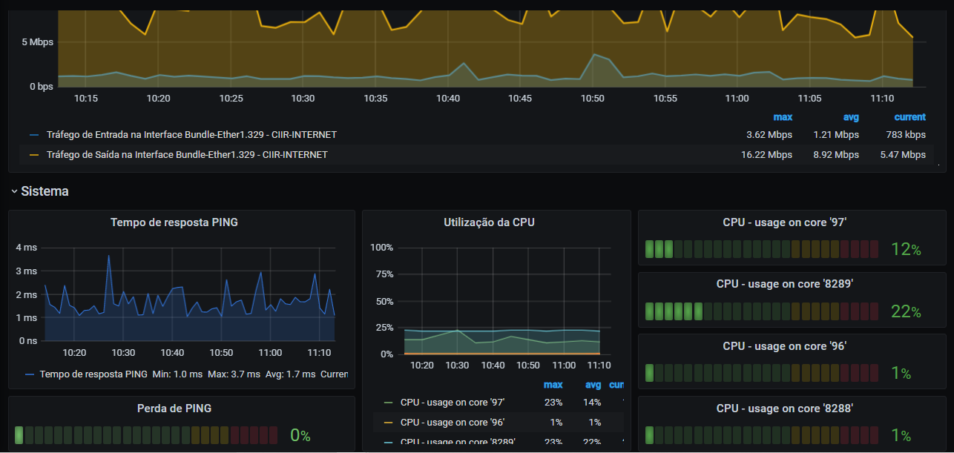Viewport: 954px width, 453px height.
Task: Open color picker for blue Tráfego de Entrada swatch
Action: 34,136
